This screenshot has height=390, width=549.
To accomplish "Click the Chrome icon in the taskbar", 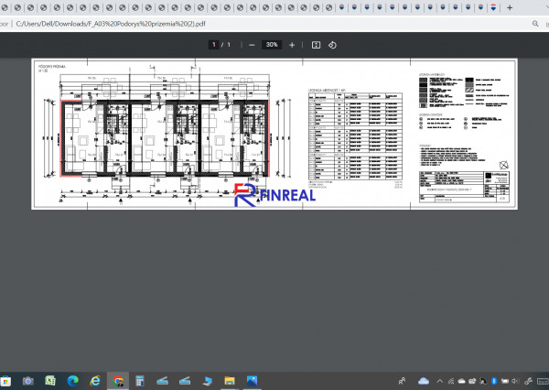I will pyautogui.click(x=118, y=381).
